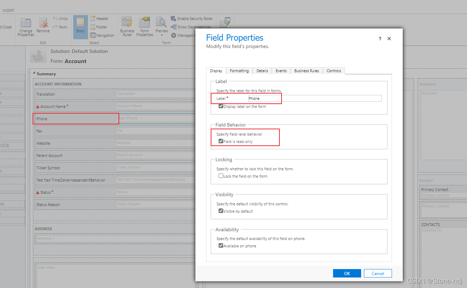Open the INSERT ribbon tab
The image size is (467, 288).
[8, 11]
